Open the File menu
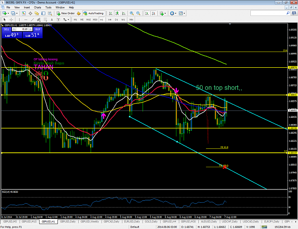This screenshot has width=298, height=229. (8, 8)
